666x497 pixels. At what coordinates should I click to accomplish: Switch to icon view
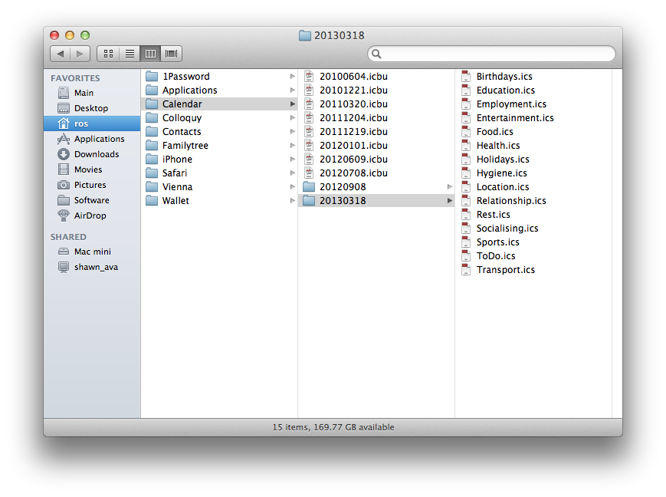(x=108, y=54)
